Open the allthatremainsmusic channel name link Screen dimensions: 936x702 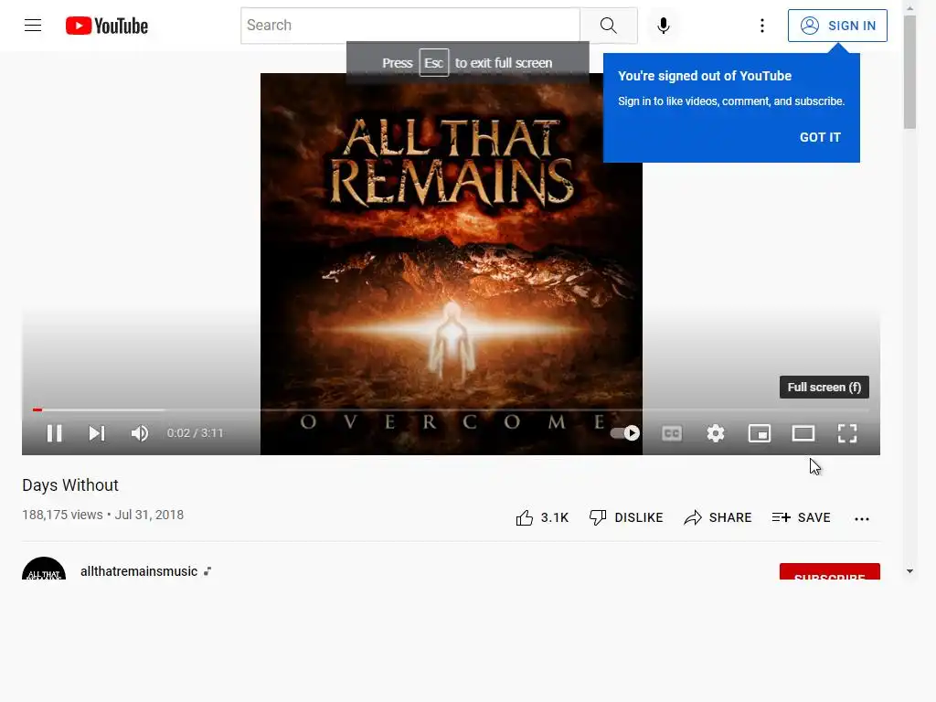(x=139, y=571)
